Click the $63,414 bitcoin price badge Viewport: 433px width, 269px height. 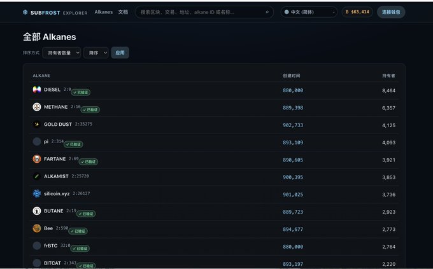357,12
